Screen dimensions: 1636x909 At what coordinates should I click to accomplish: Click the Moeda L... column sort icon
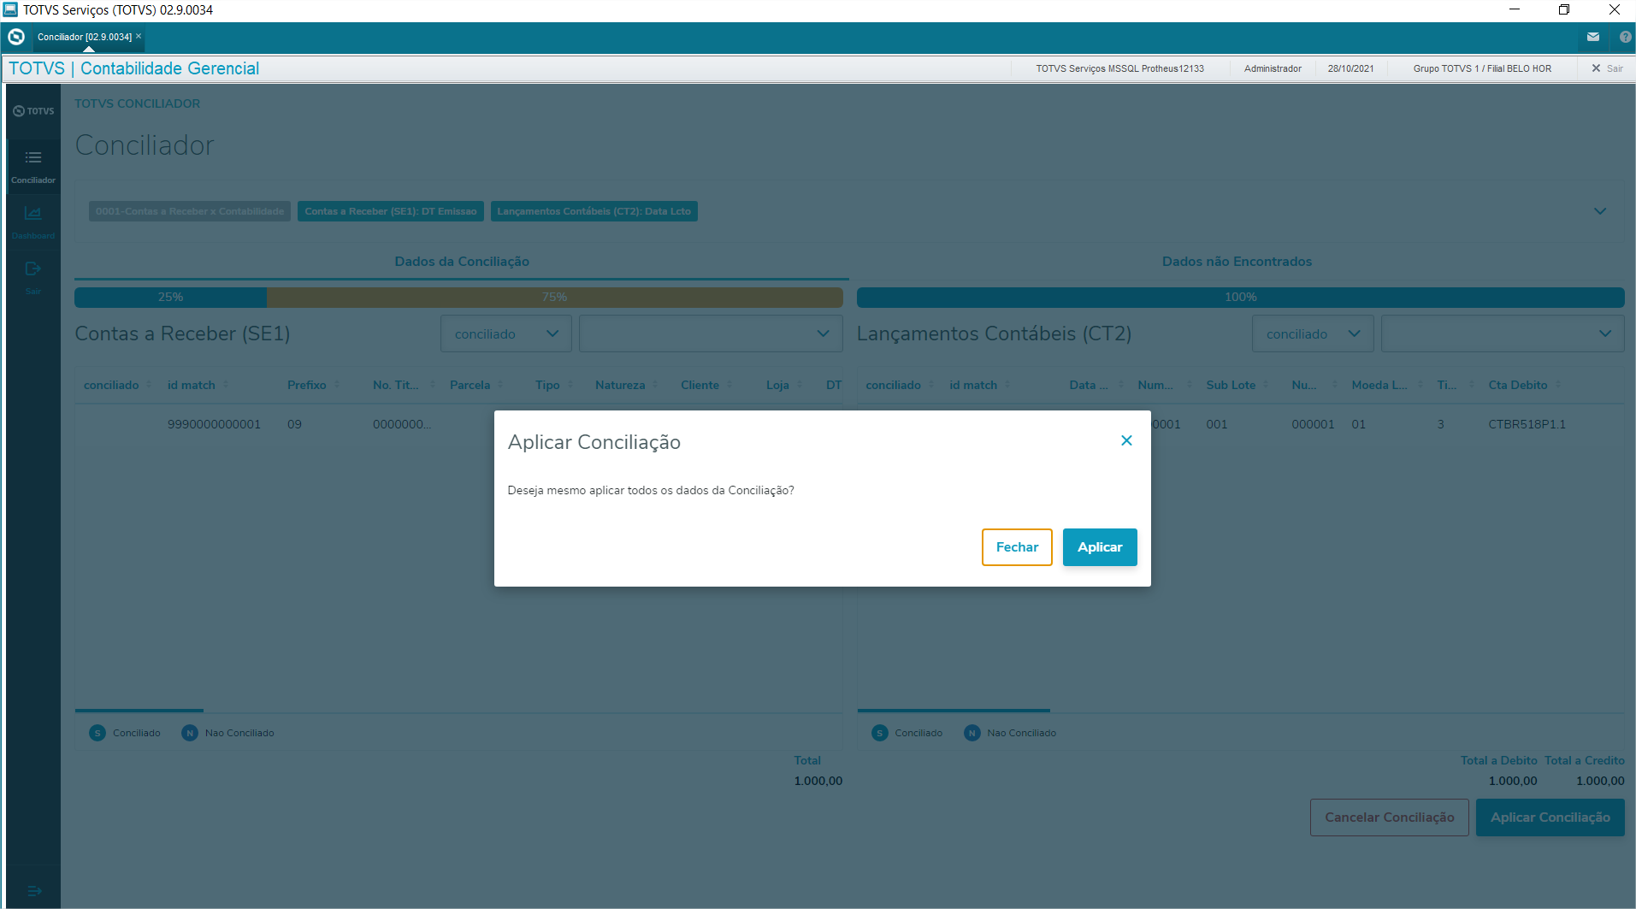[1420, 385]
